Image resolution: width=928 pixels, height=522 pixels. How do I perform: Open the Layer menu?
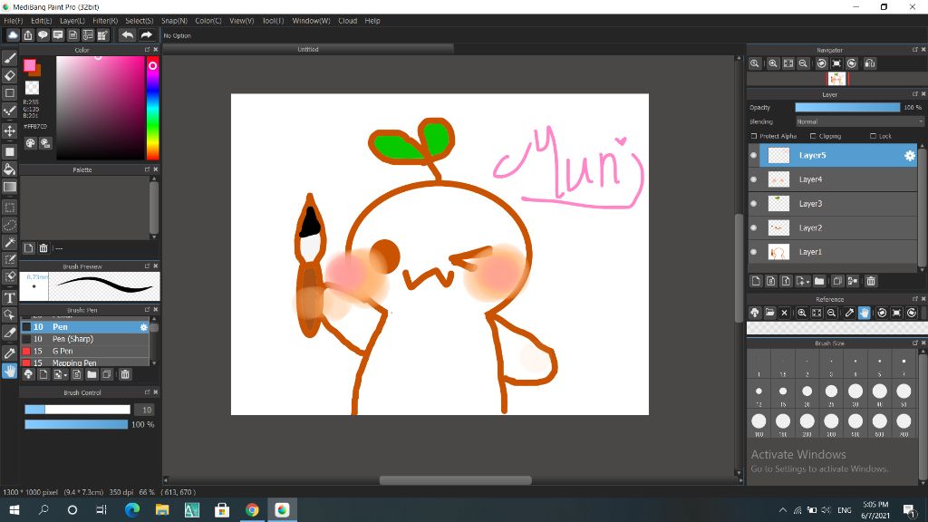[72, 21]
